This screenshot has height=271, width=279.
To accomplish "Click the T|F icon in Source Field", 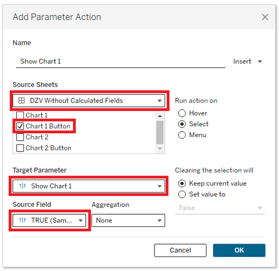I will (x=23, y=220).
